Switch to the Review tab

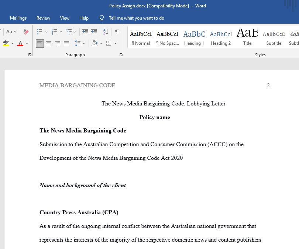43,18
